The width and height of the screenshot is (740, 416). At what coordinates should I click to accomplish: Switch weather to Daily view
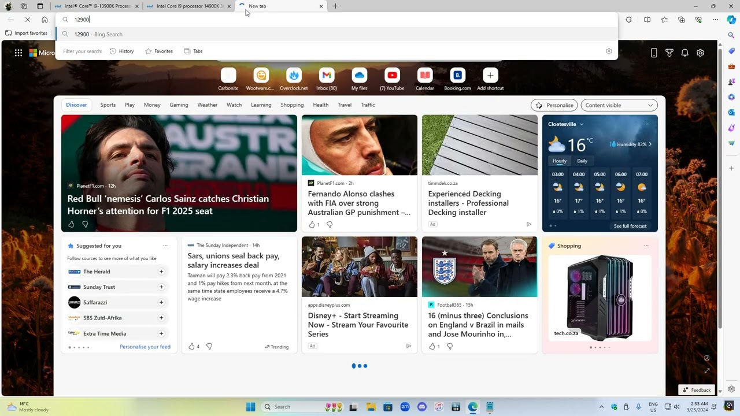coord(582,161)
